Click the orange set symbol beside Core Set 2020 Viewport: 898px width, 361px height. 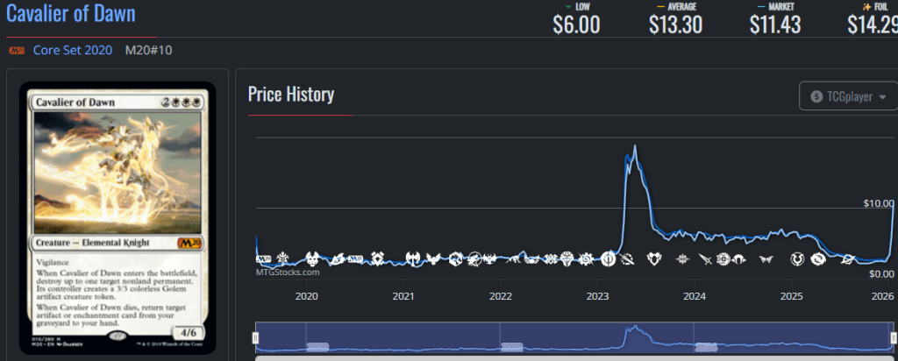[16, 51]
